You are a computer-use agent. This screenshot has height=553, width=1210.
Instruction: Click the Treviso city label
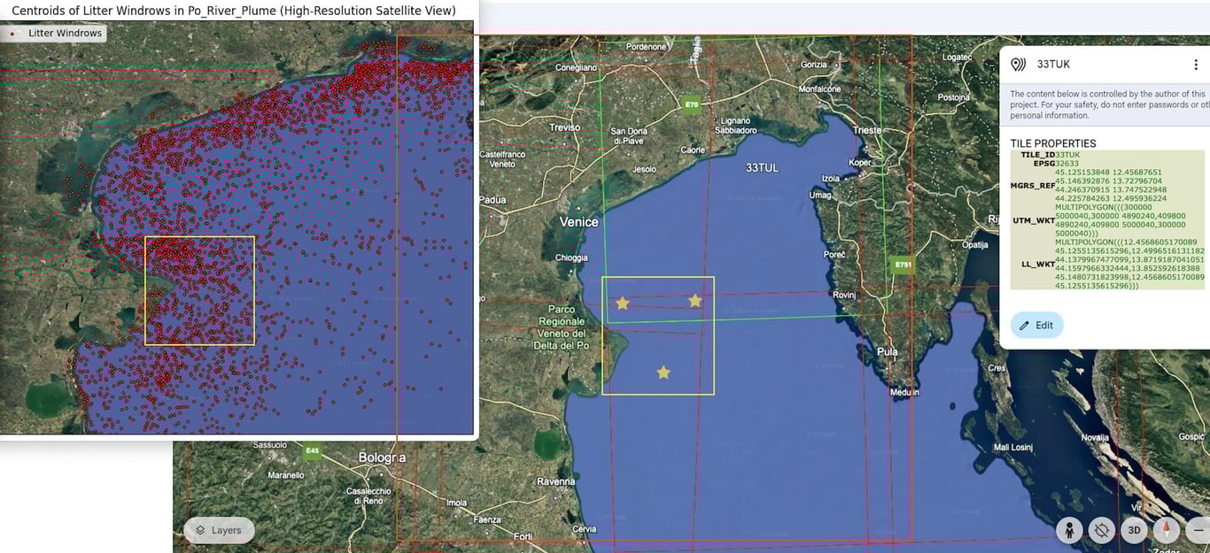[x=564, y=127]
